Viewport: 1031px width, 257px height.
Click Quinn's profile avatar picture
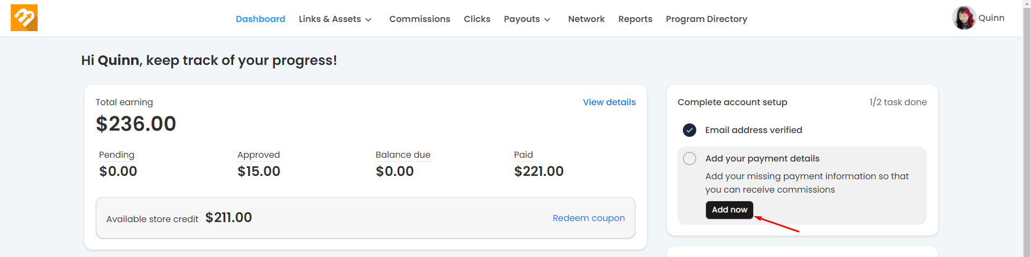(964, 18)
